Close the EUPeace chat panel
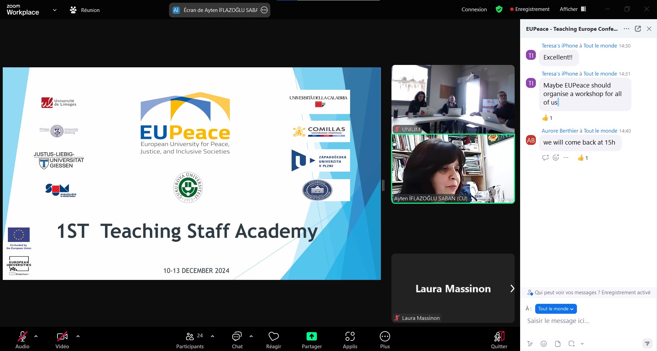 point(649,29)
